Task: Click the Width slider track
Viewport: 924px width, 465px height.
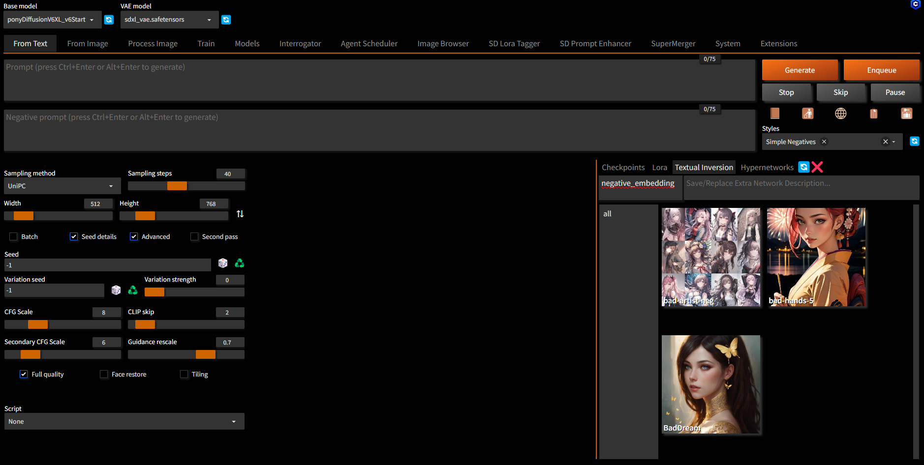Action: coord(58,216)
